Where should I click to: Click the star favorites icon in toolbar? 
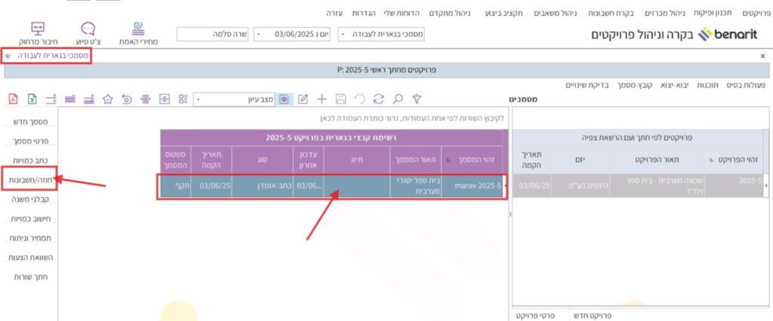pyautogui.click(x=108, y=99)
